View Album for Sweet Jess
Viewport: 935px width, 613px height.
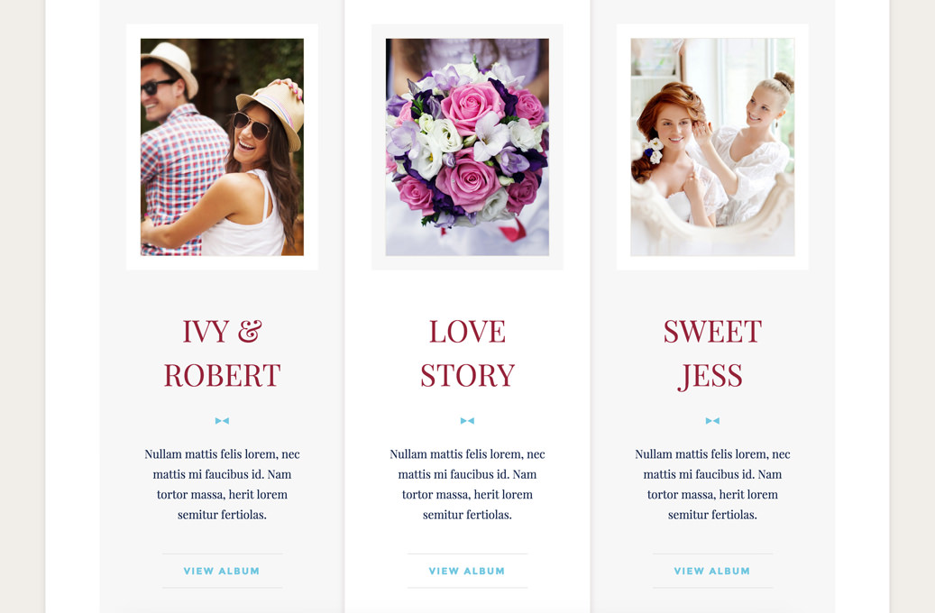click(x=712, y=571)
